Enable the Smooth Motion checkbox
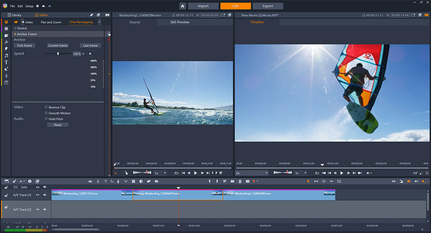Image resolution: width=431 pixels, height=233 pixels. (46, 113)
